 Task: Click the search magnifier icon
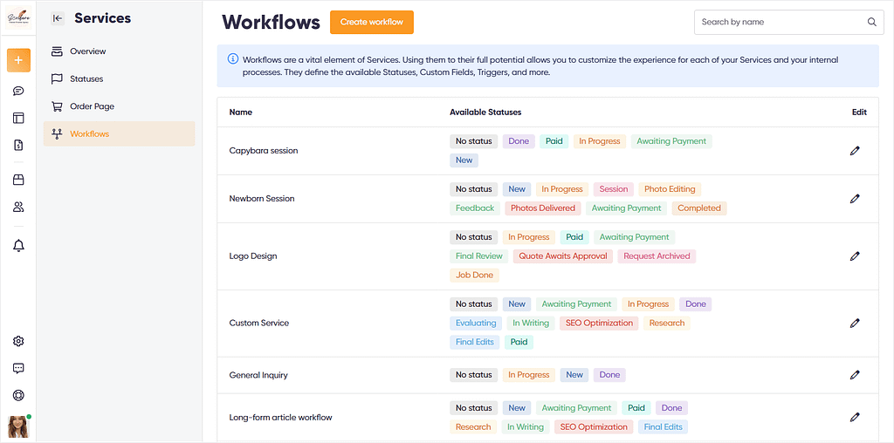click(872, 22)
